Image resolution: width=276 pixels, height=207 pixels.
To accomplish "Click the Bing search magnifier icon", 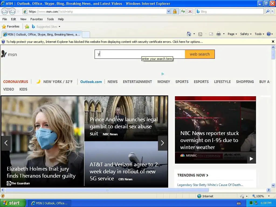I will 268,11.
